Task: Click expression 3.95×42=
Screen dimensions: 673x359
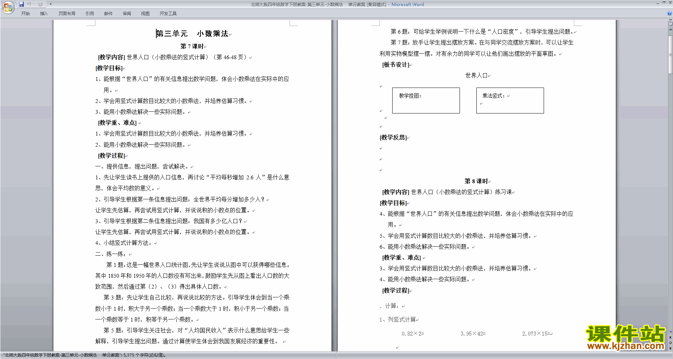Action: 473,334
